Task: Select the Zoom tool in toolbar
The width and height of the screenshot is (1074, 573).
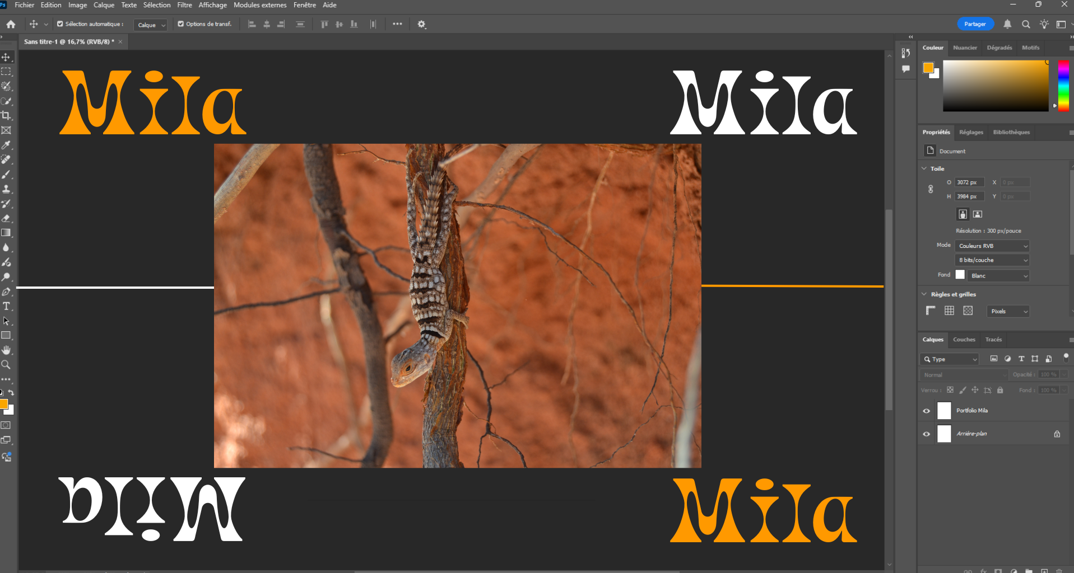Action: (x=6, y=365)
